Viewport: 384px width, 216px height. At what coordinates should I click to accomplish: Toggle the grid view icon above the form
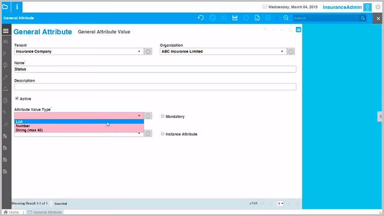coord(298,30)
